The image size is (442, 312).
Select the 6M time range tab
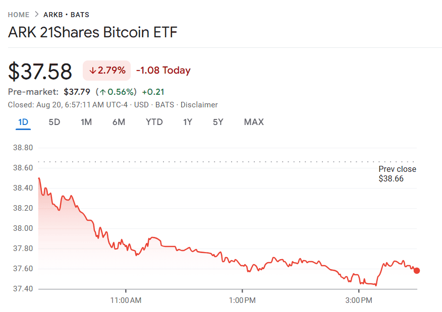pos(119,122)
